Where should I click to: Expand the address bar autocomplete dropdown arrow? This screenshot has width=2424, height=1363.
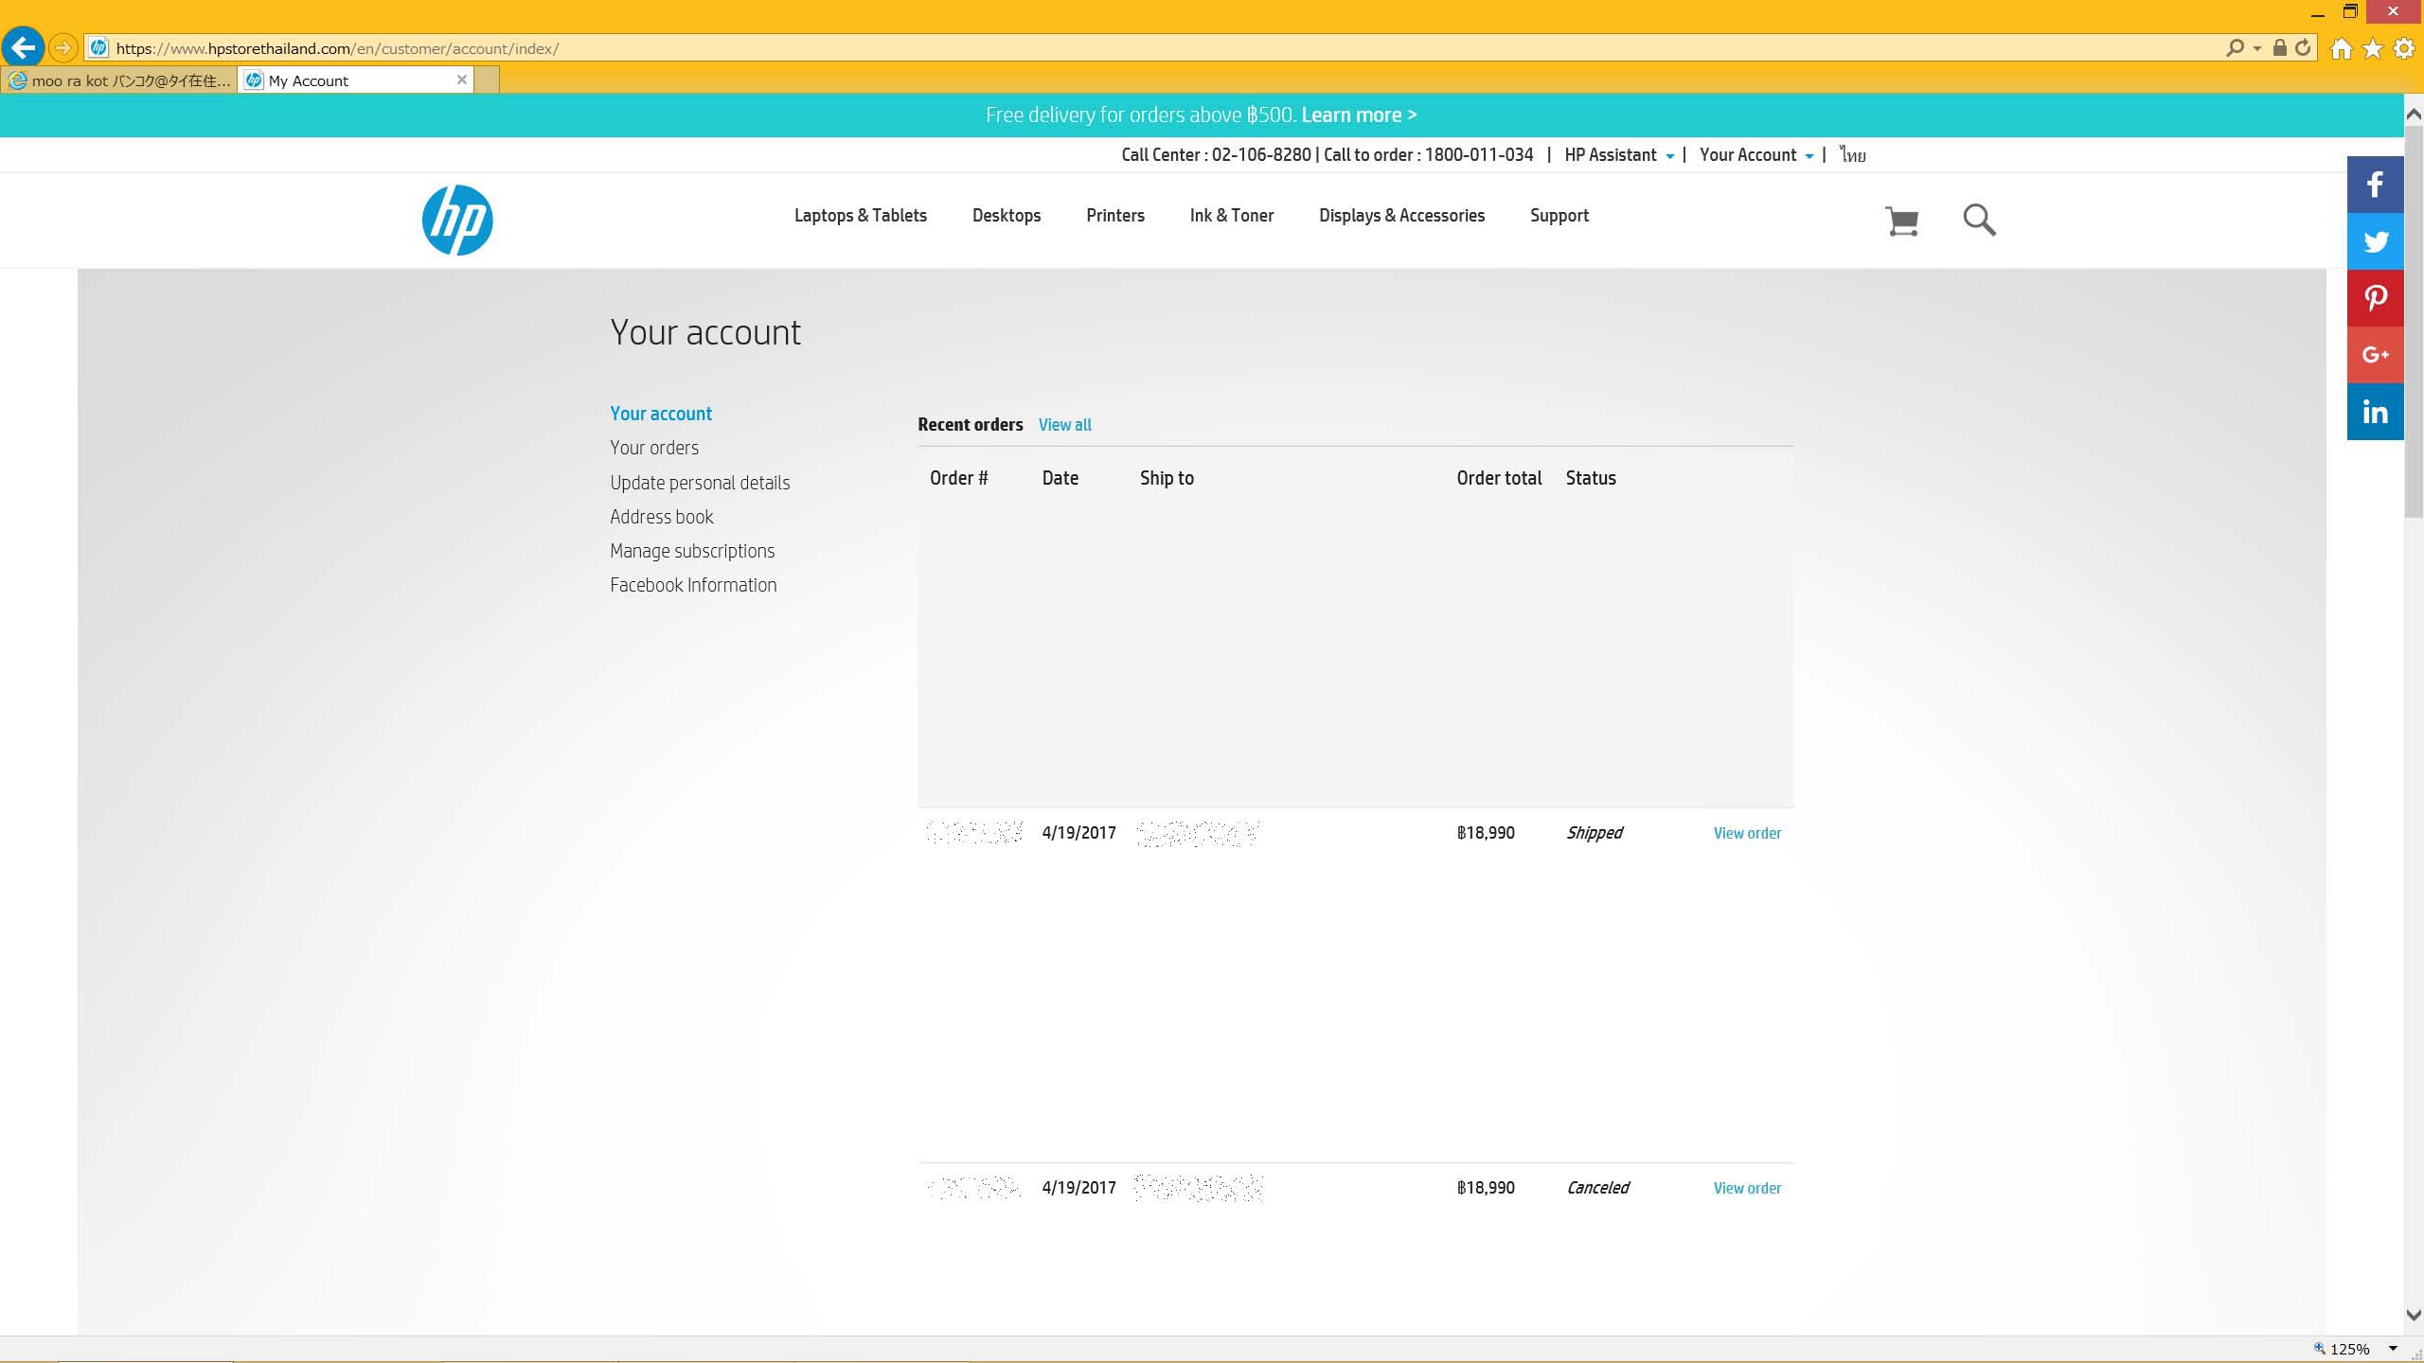coord(2257,48)
